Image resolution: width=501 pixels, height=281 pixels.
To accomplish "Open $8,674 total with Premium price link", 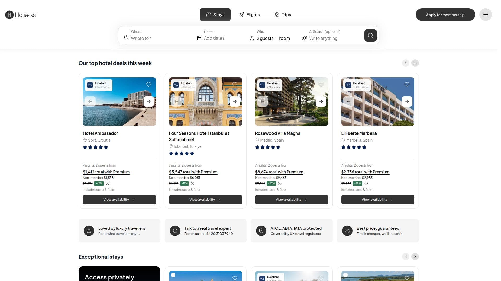I will [x=279, y=172].
